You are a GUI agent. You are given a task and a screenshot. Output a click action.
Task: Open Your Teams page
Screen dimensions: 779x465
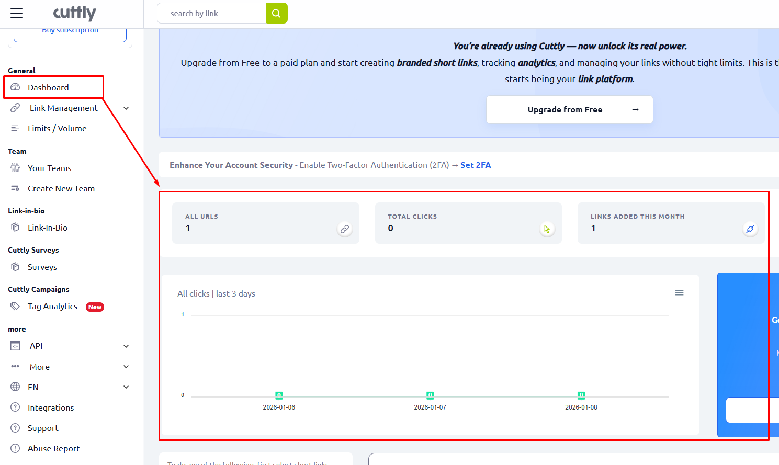(x=49, y=168)
